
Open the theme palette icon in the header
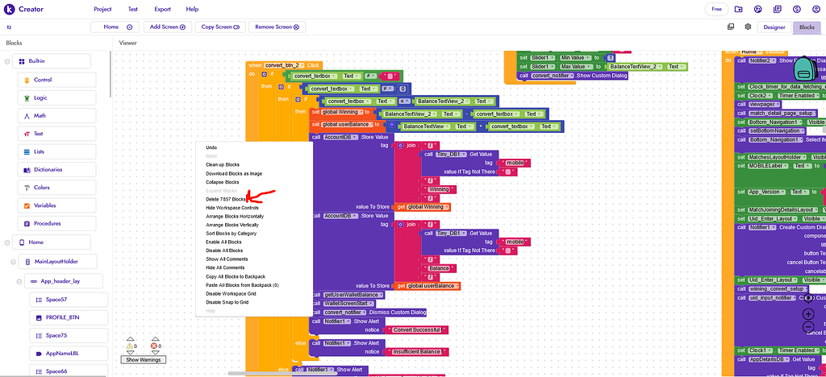coord(757,9)
